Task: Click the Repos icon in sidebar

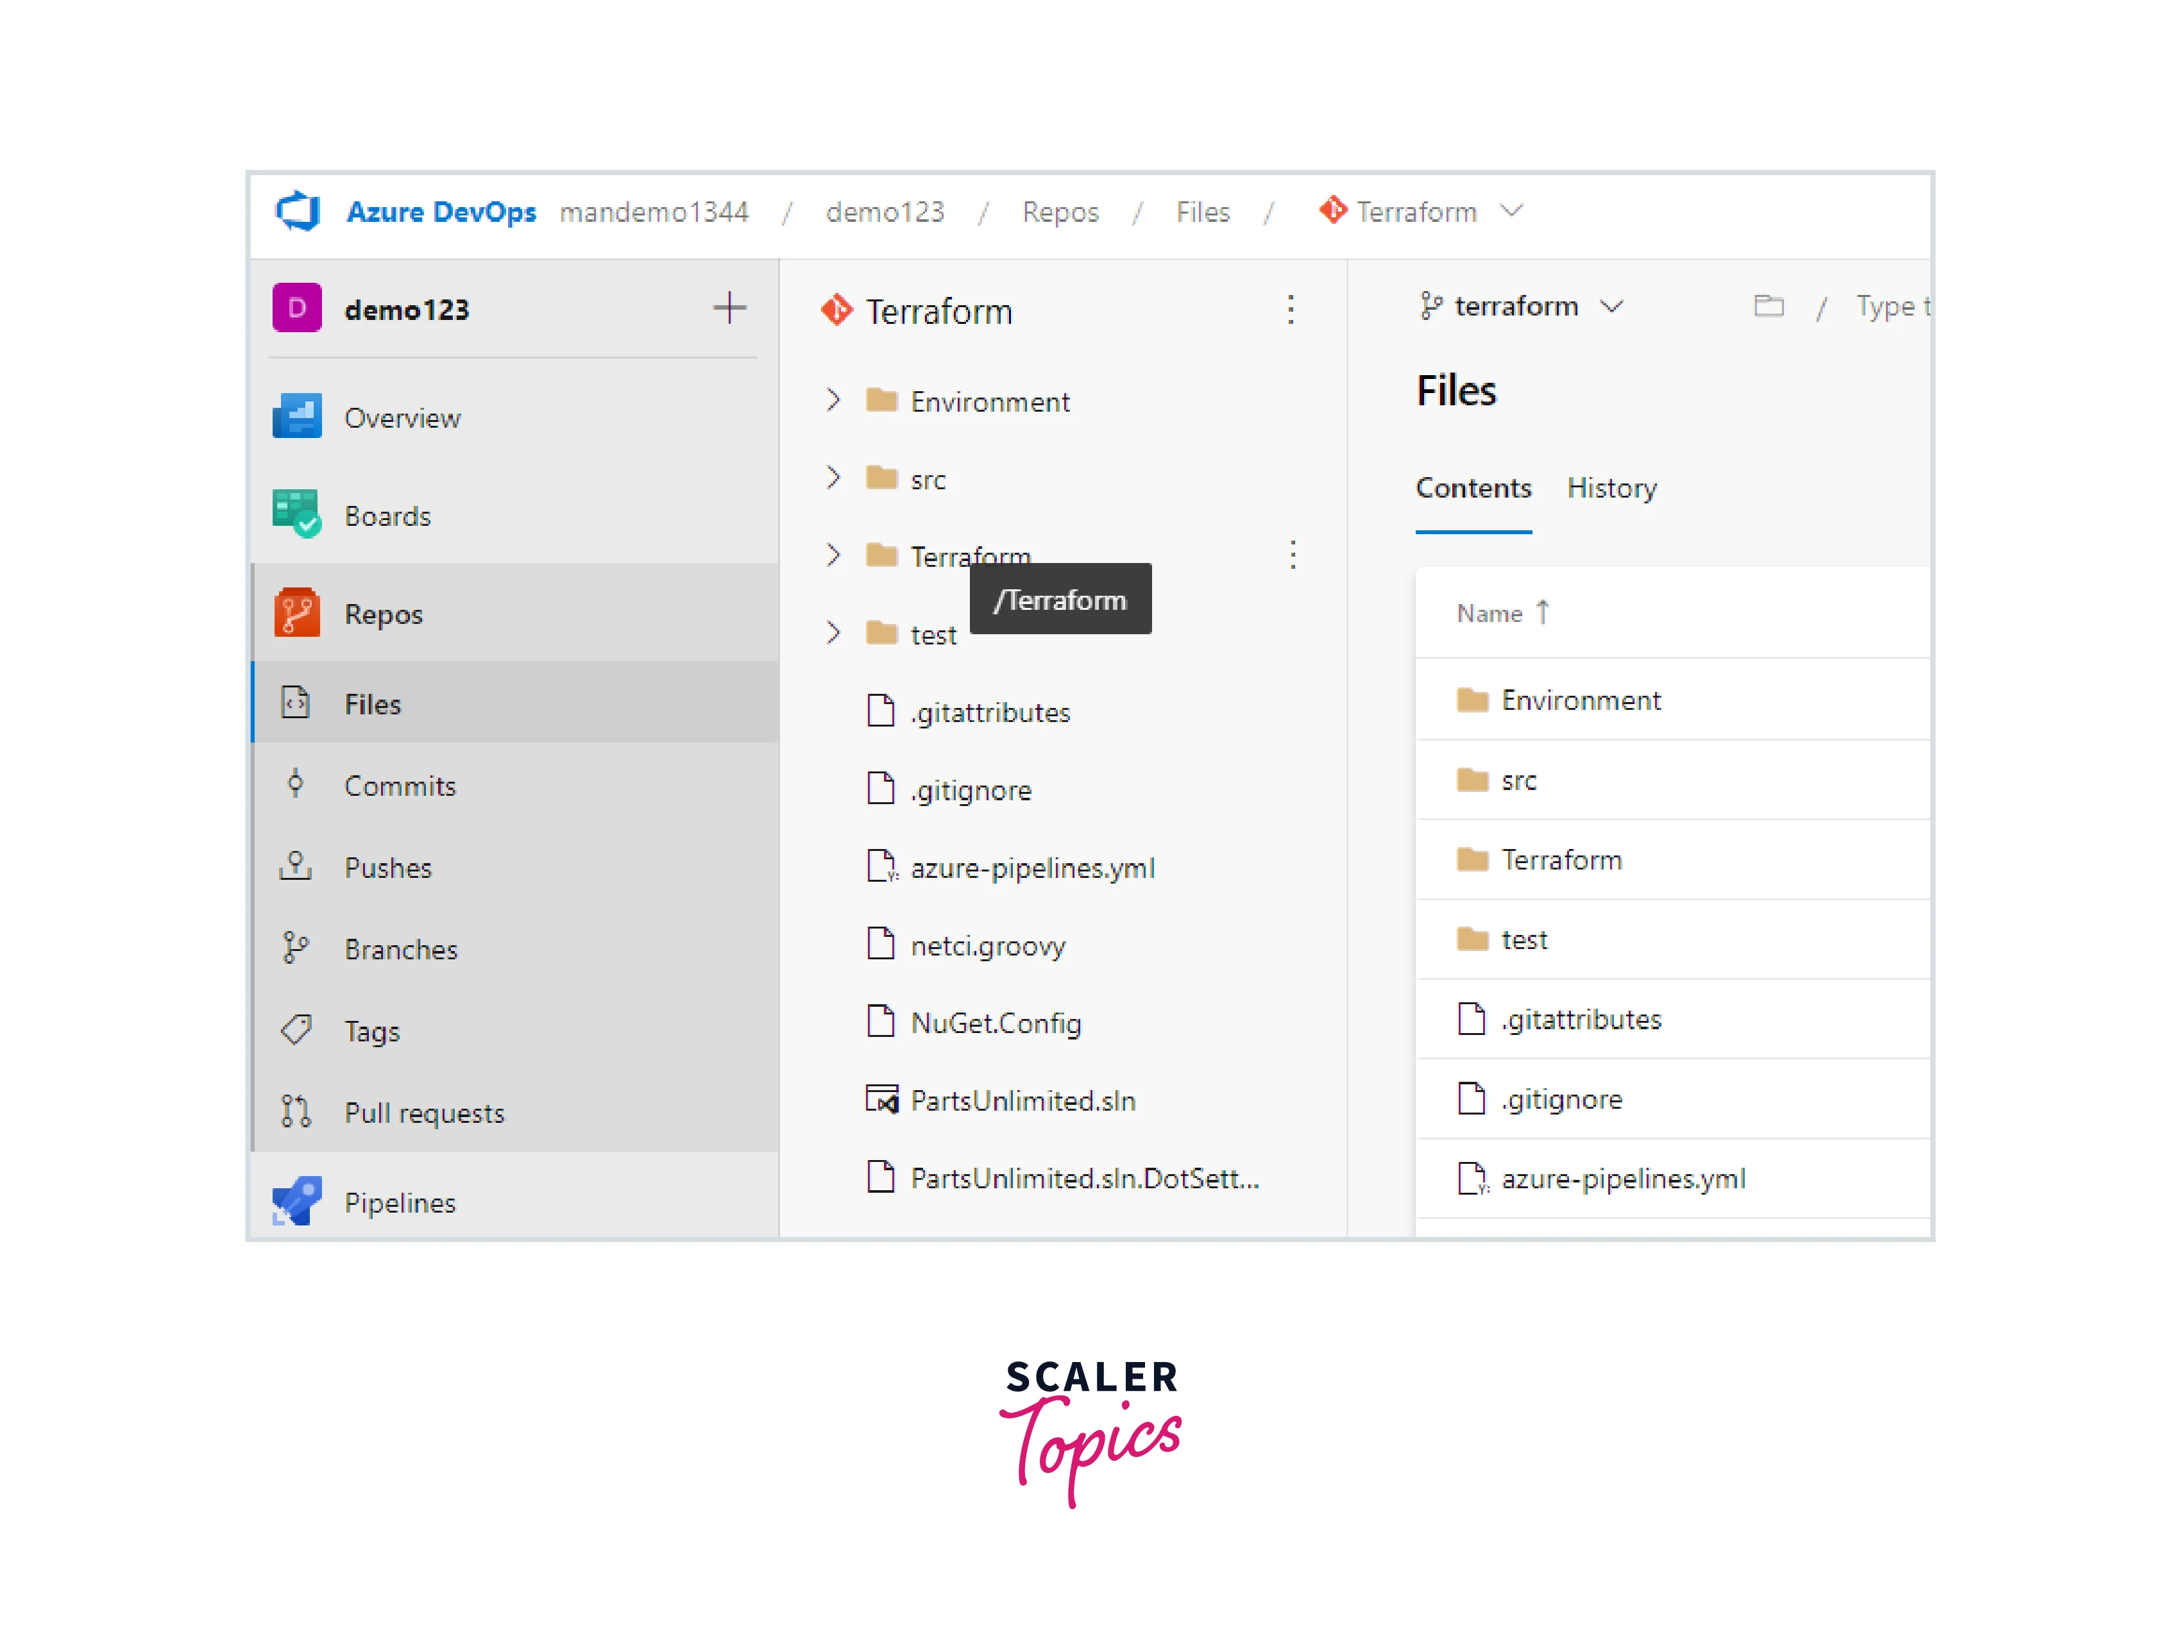Action: (297, 613)
